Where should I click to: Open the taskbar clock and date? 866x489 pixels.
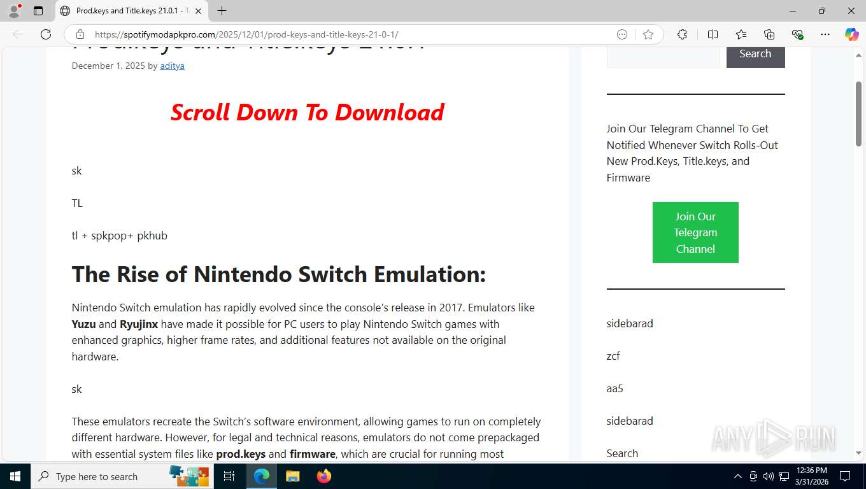click(x=812, y=476)
